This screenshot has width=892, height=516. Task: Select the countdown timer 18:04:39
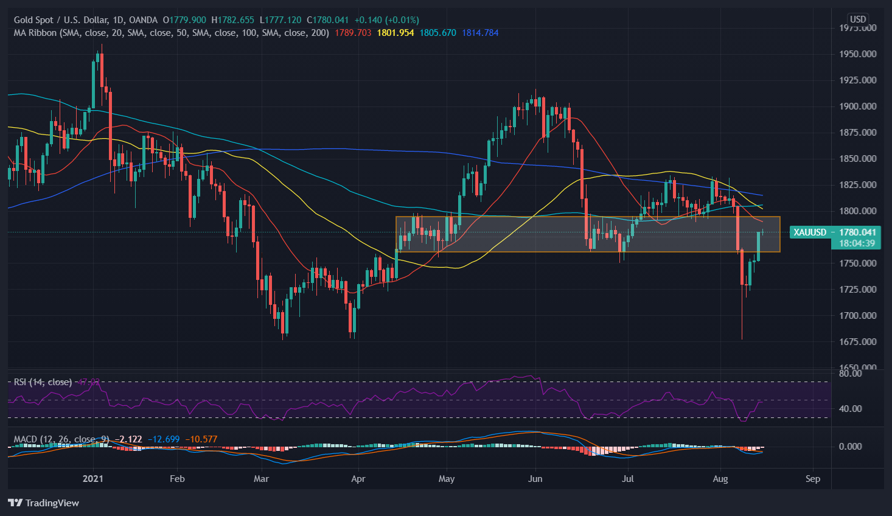point(857,243)
